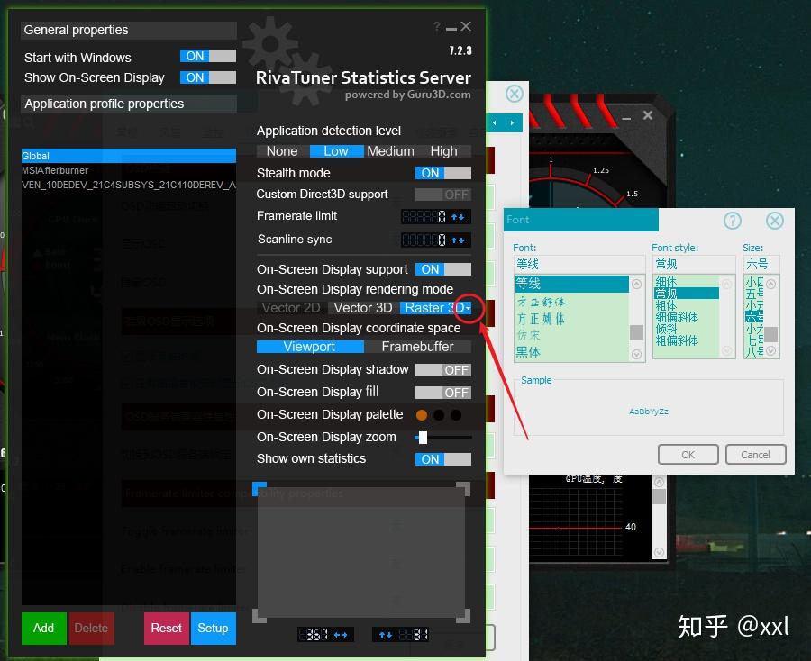Click the Font name input field
This screenshot has width=811, height=661.
click(x=579, y=264)
